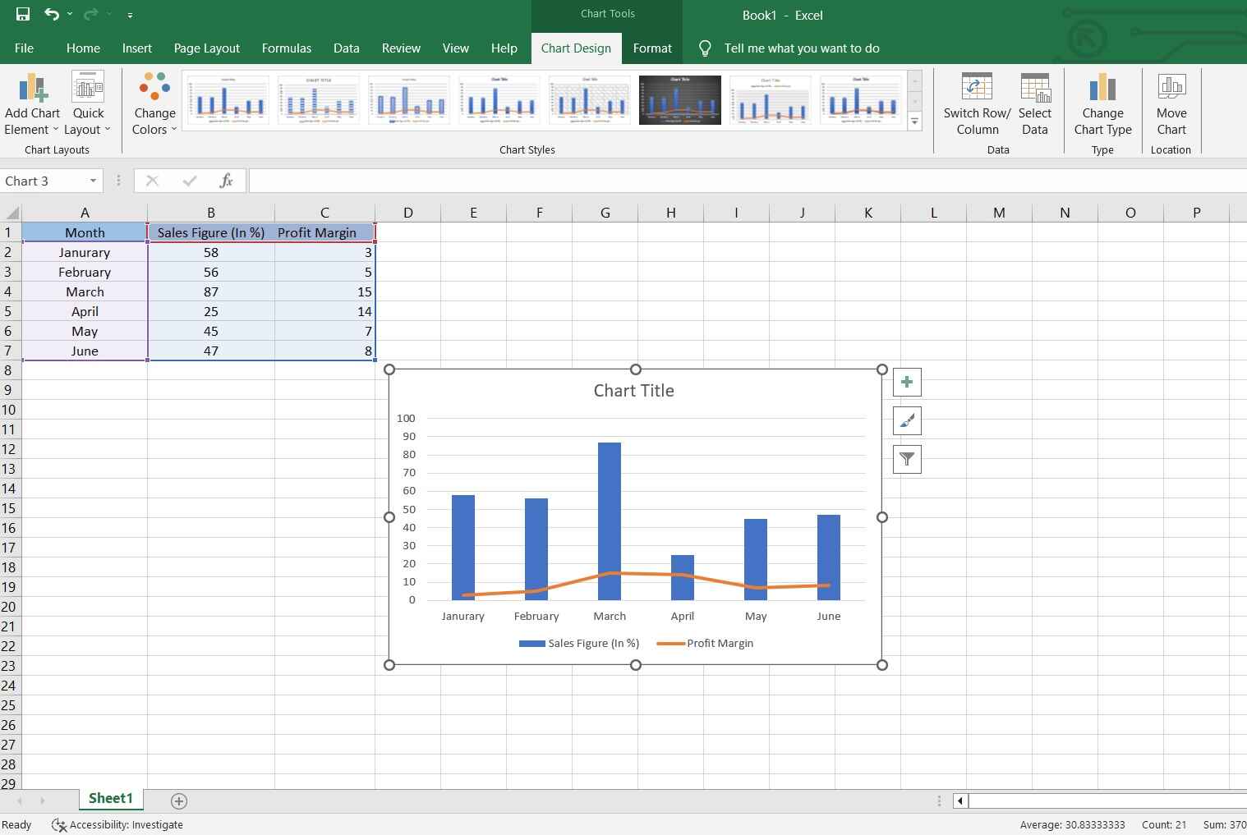Switch to the Home tab
1247x835 pixels.
click(x=83, y=48)
